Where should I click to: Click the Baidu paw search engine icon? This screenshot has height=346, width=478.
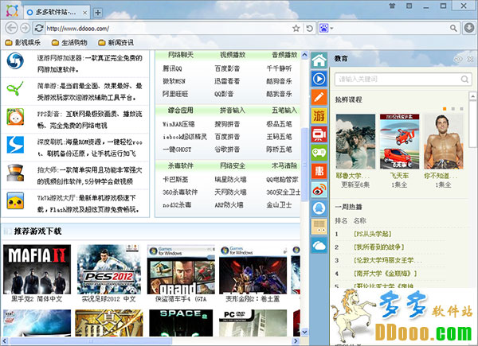[323, 29]
